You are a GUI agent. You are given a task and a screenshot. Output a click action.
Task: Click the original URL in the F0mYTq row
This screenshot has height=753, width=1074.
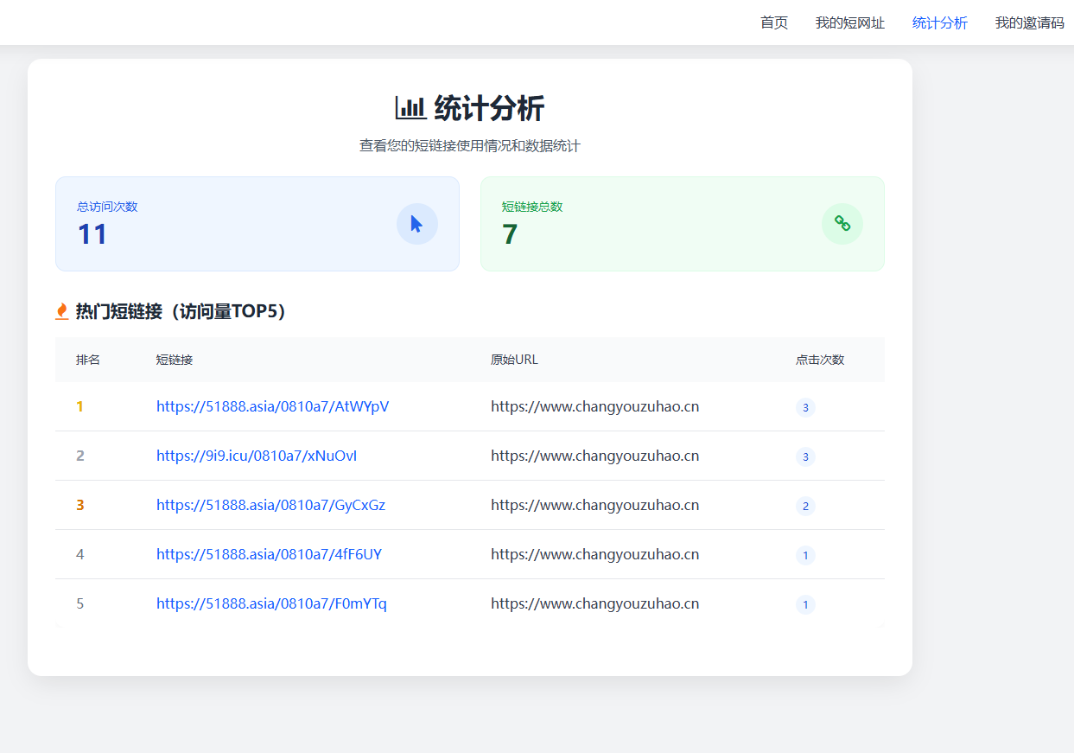[x=594, y=603]
